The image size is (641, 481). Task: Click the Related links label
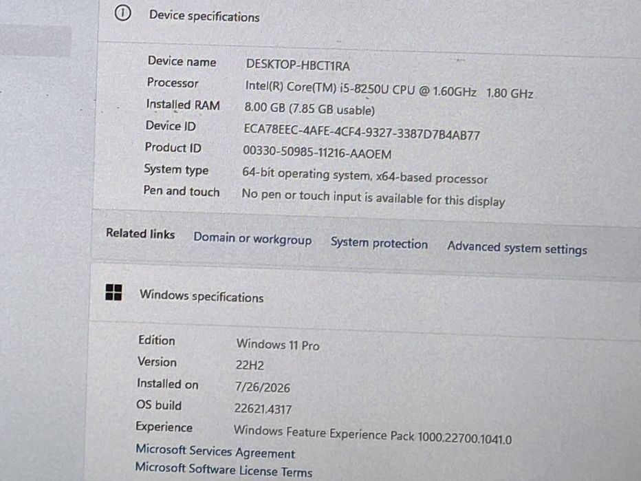click(140, 233)
